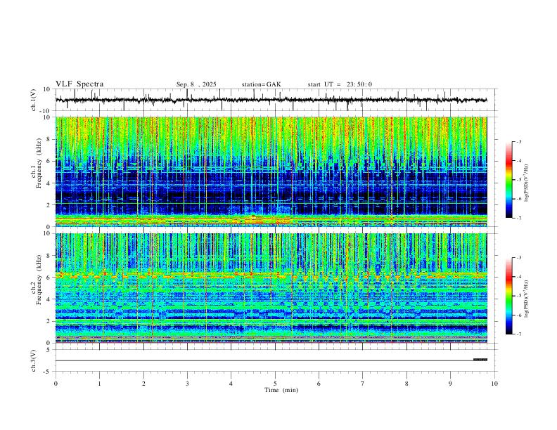Click the '-3' tick of ch.1 colorbar
Screen dimensions: 557x430
tap(518, 141)
